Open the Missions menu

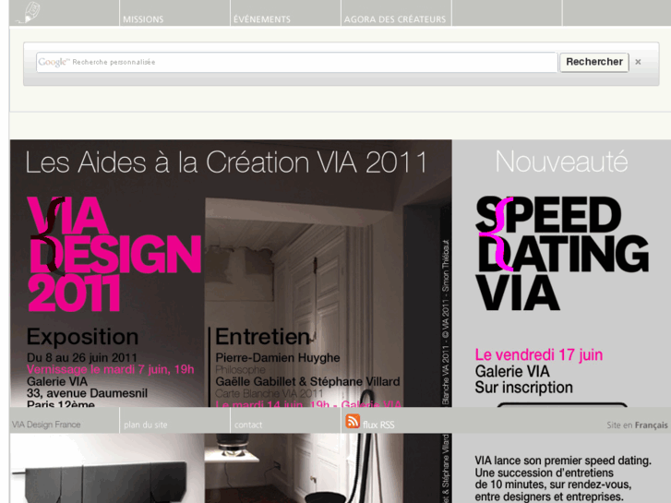point(143,19)
